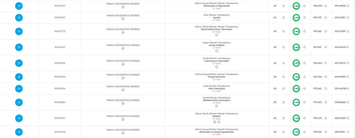Open info icon under Mahkeme Büro Hizmetleri
The height and width of the screenshot is (138, 355).
click(x=217, y=106)
